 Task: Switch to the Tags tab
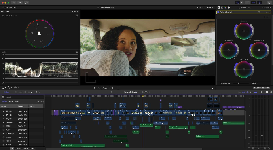point(11,101)
